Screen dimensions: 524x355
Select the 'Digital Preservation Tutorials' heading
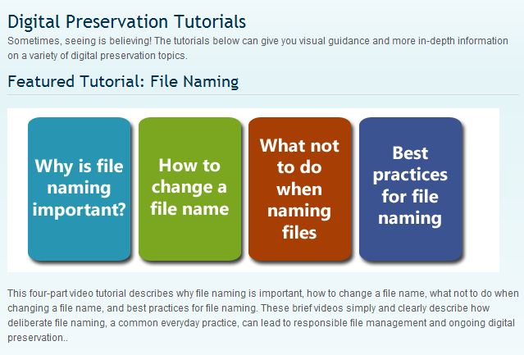(x=126, y=21)
